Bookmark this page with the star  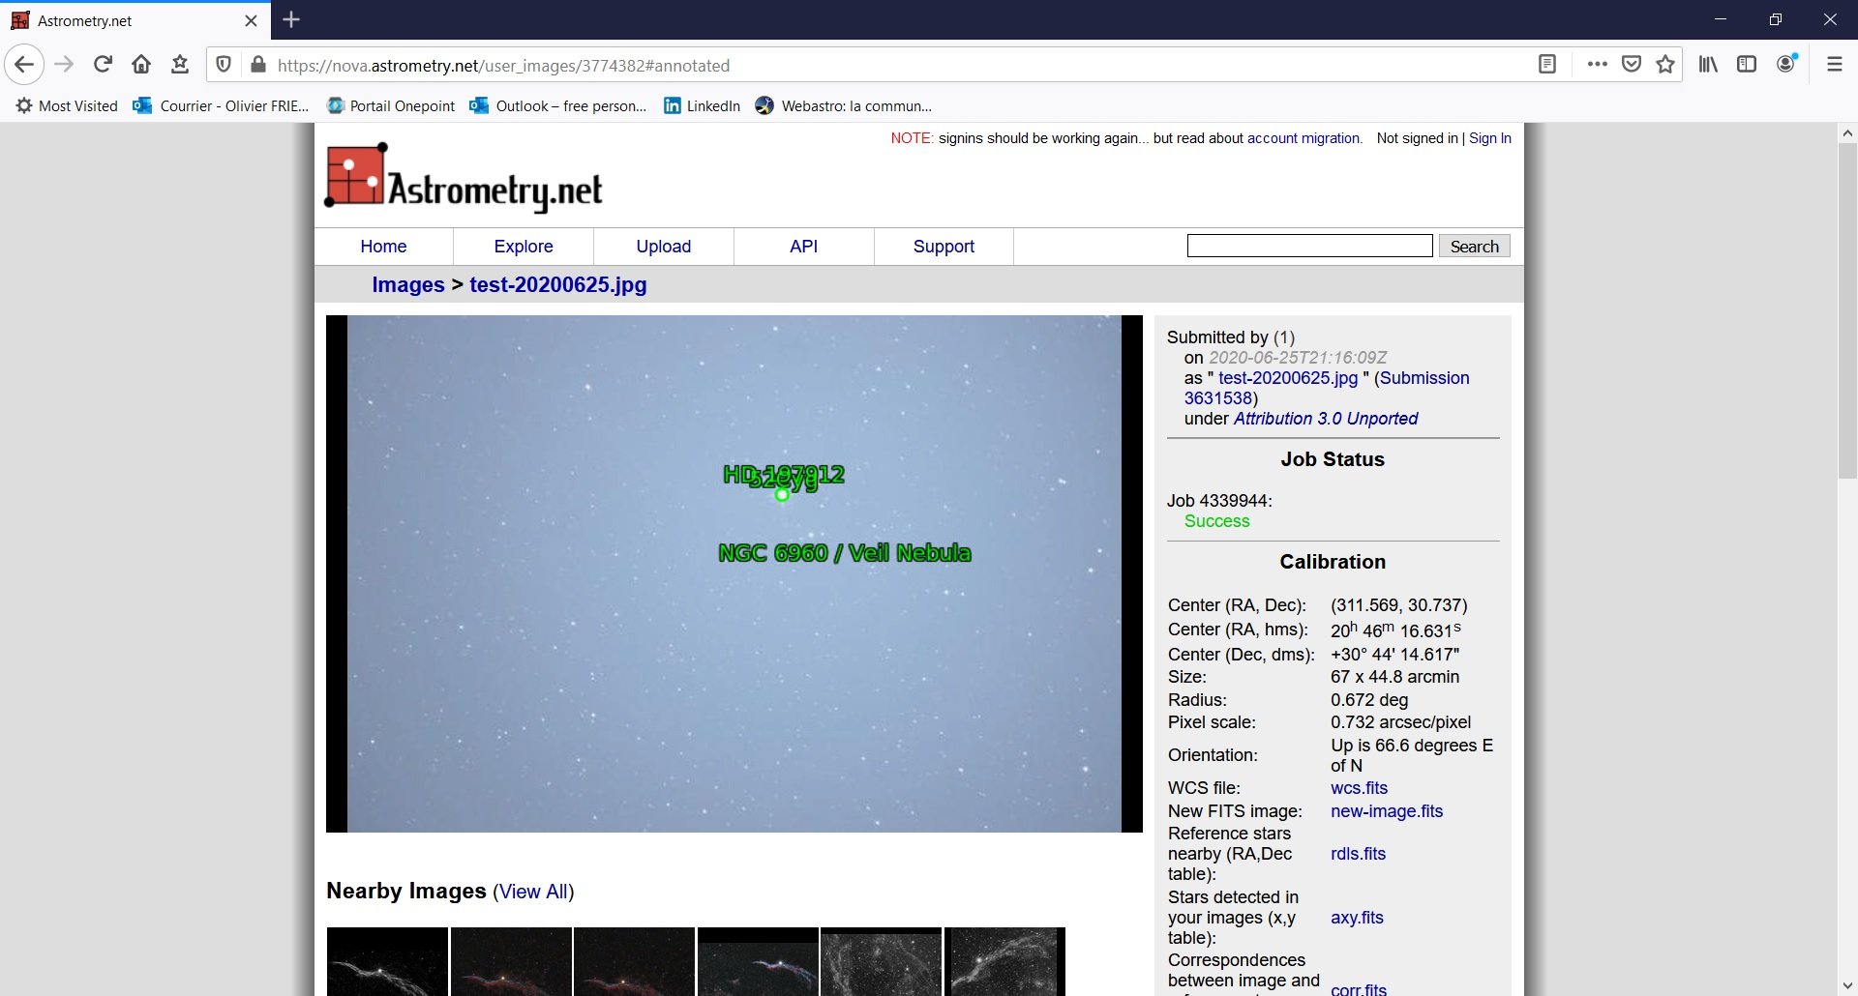1665,65
